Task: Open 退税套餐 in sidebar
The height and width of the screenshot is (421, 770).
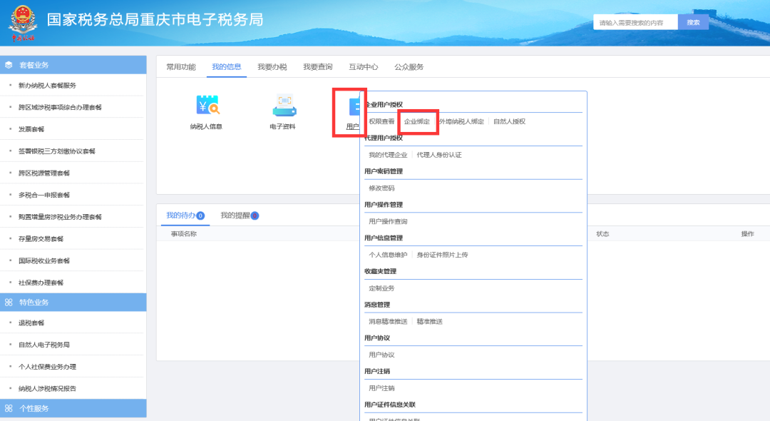Action: pos(31,323)
